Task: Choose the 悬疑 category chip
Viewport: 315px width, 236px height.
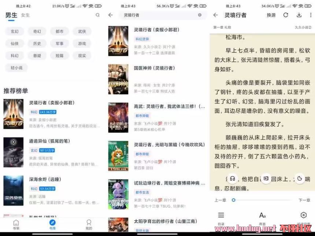Action: 37,56
